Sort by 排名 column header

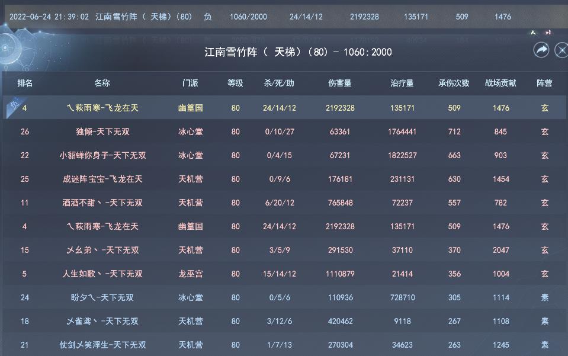pos(25,84)
